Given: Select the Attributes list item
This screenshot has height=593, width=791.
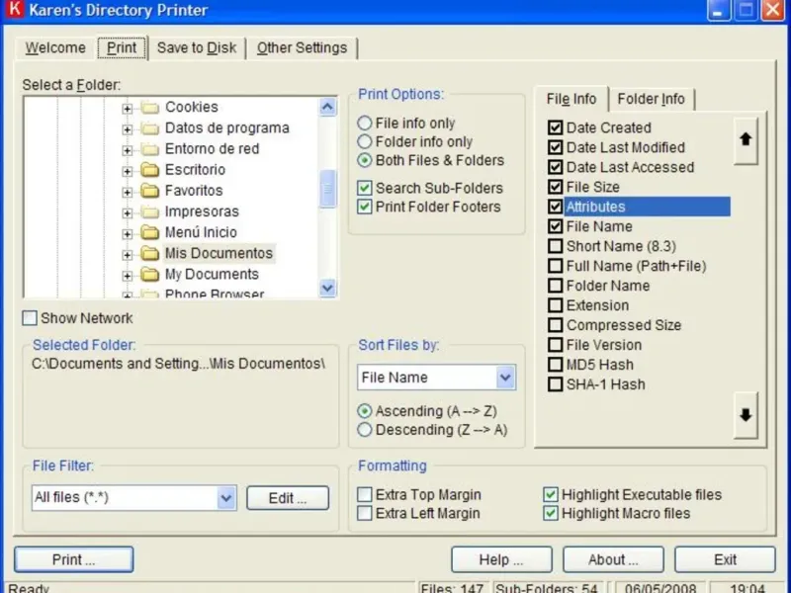Looking at the screenshot, I should (648, 207).
